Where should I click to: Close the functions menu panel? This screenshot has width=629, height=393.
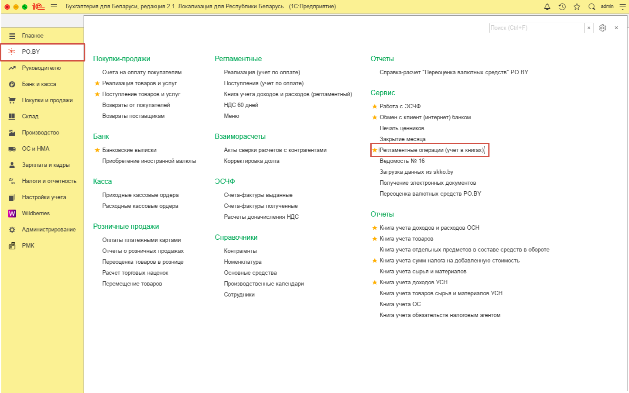[x=616, y=28]
